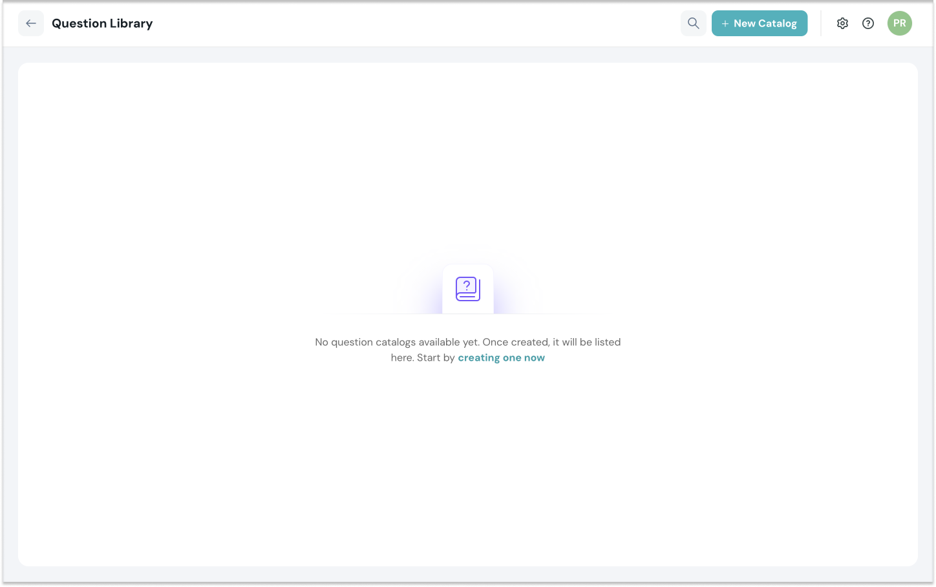Follow the "creating one now" link
This screenshot has height=587, width=936.
click(x=501, y=358)
